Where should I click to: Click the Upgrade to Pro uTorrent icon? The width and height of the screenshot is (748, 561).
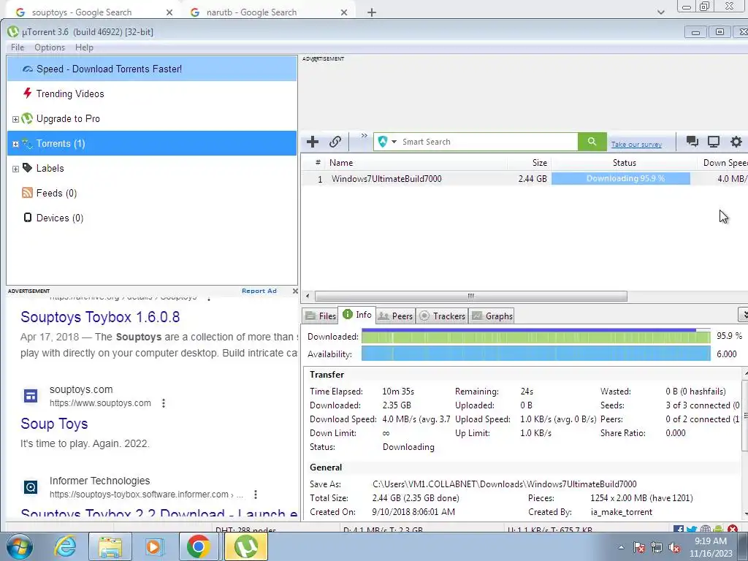click(x=27, y=118)
